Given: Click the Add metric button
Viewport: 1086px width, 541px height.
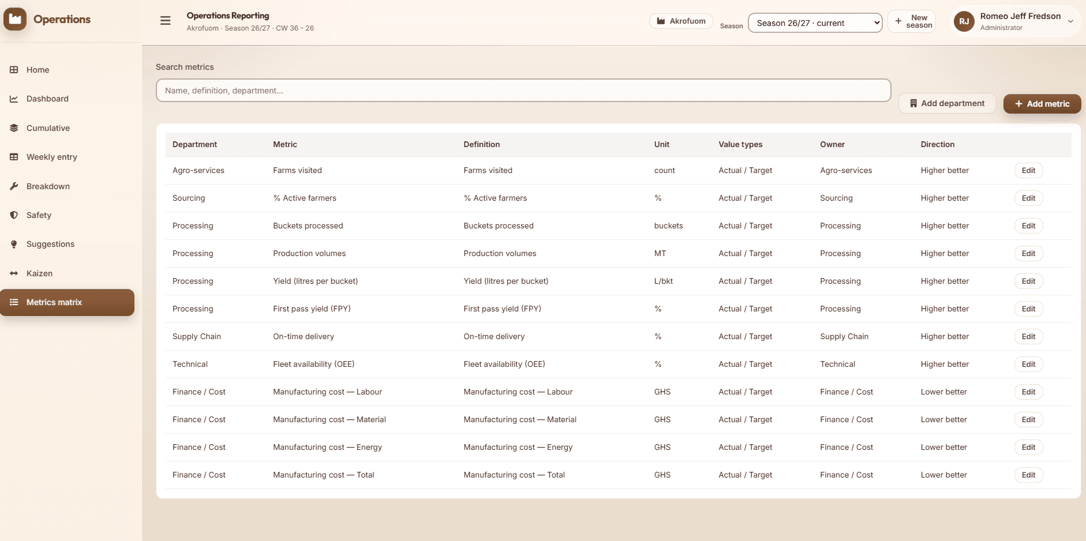Looking at the screenshot, I should [x=1042, y=104].
